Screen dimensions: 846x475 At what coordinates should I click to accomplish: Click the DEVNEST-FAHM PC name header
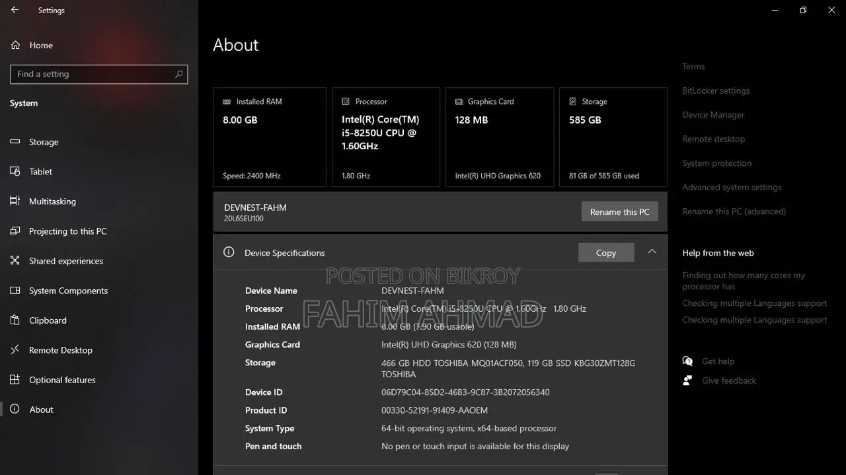click(255, 207)
